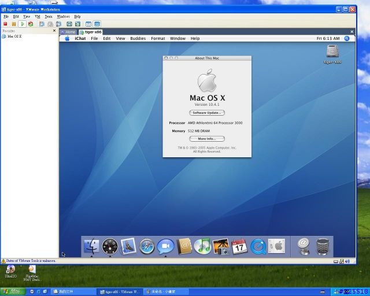Open the VMware VM menu
This screenshot has width=370, height=296.
[x=37, y=17]
